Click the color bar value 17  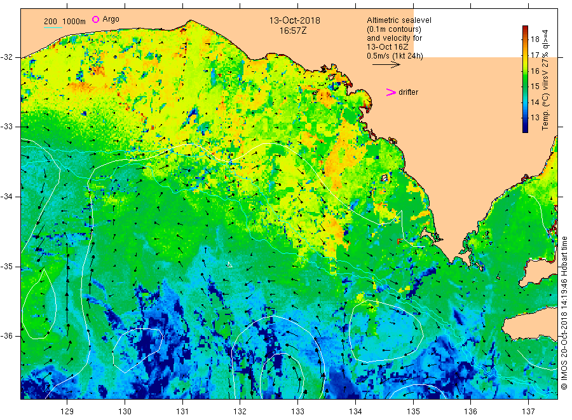pos(535,55)
